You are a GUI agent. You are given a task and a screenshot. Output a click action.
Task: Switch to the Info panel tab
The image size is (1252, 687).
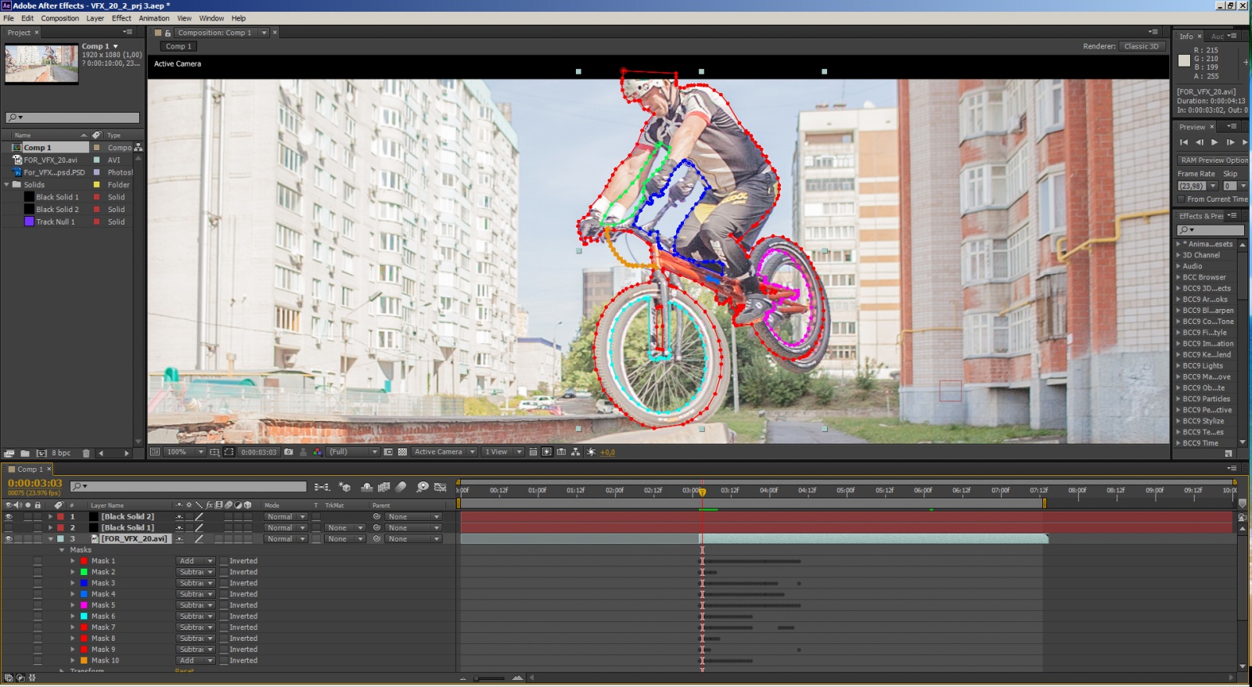tap(1186, 36)
